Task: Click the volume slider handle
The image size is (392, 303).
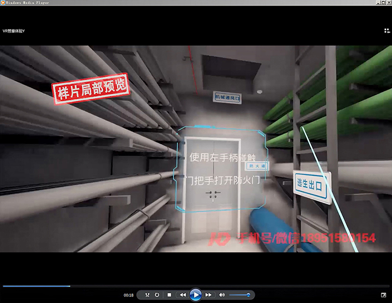Action: point(248,295)
